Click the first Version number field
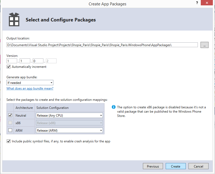 coord(12,61)
